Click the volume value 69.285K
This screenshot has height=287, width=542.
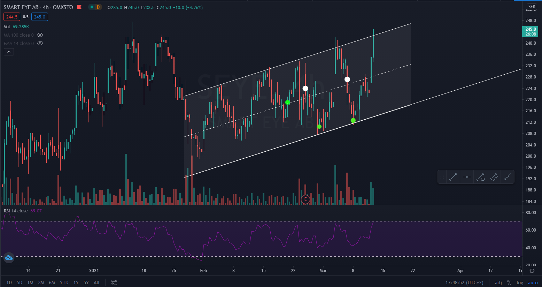[x=21, y=27]
